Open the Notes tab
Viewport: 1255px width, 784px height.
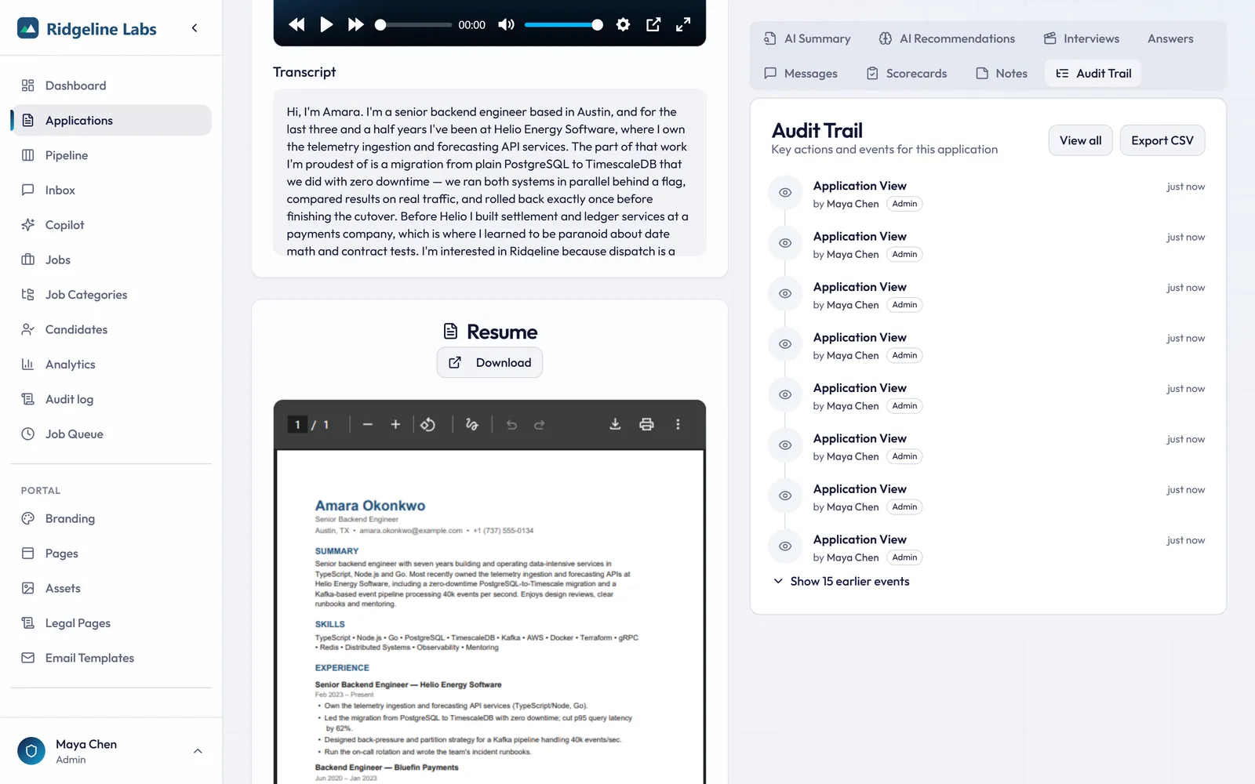pyautogui.click(x=1002, y=73)
